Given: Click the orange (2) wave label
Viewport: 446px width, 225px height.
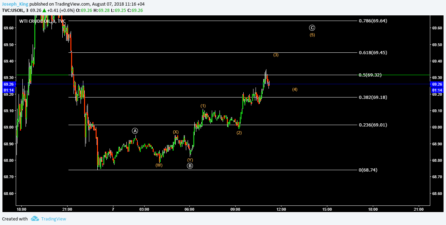Looking at the screenshot, I should pyautogui.click(x=239, y=133).
